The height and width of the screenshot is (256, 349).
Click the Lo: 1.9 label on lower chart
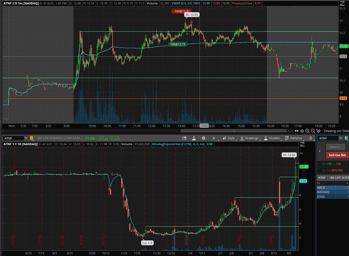tap(148, 243)
